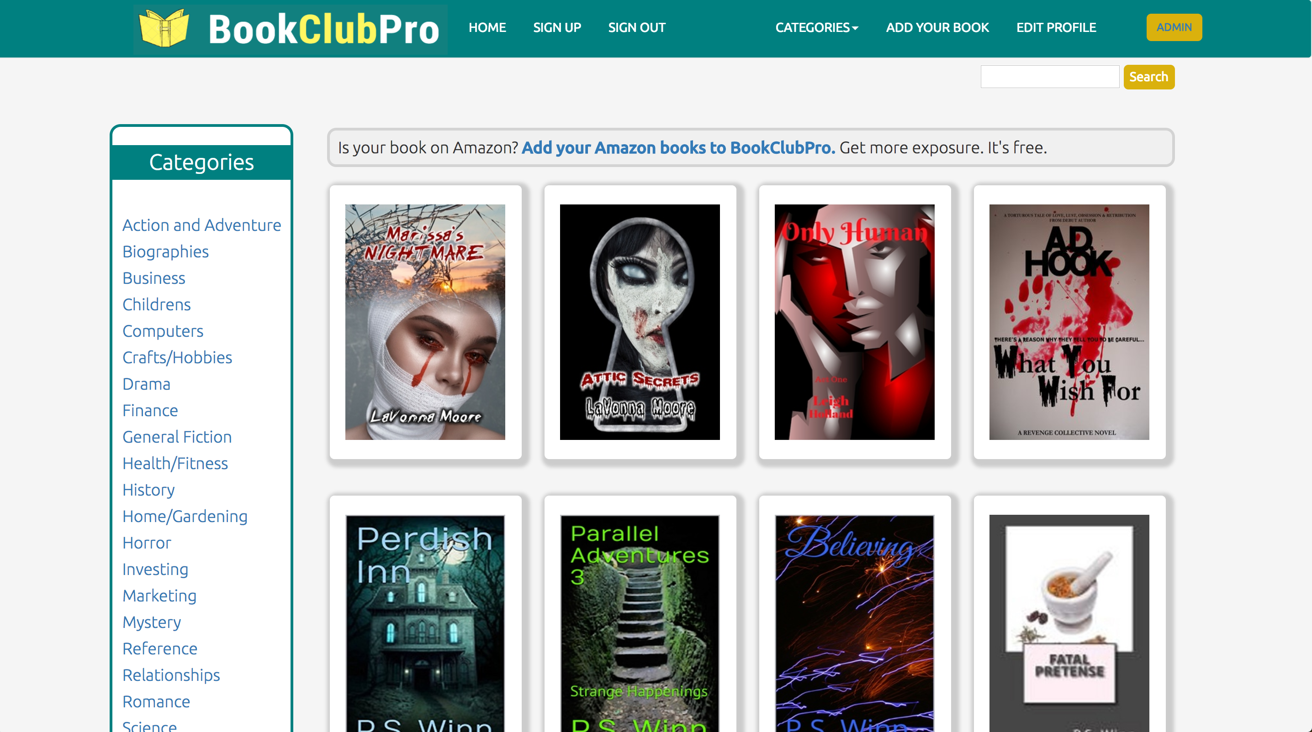The height and width of the screenshot is (732, 1312).
Task: Click the BookClubPro open book logo
Action: (x=164, y=28)
